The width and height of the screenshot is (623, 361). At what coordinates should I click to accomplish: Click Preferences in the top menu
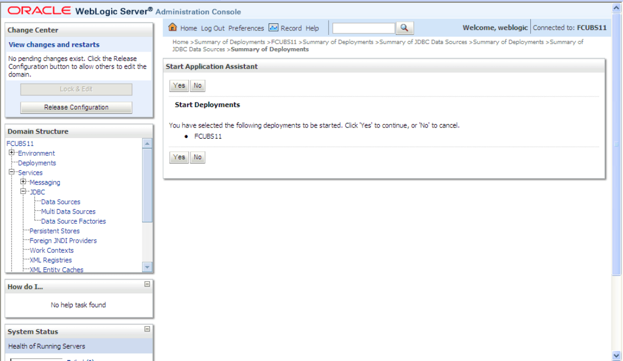tap(246, 28)
